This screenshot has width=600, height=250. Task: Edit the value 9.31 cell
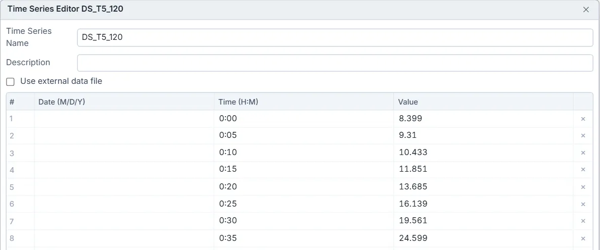tap(484, 136)
